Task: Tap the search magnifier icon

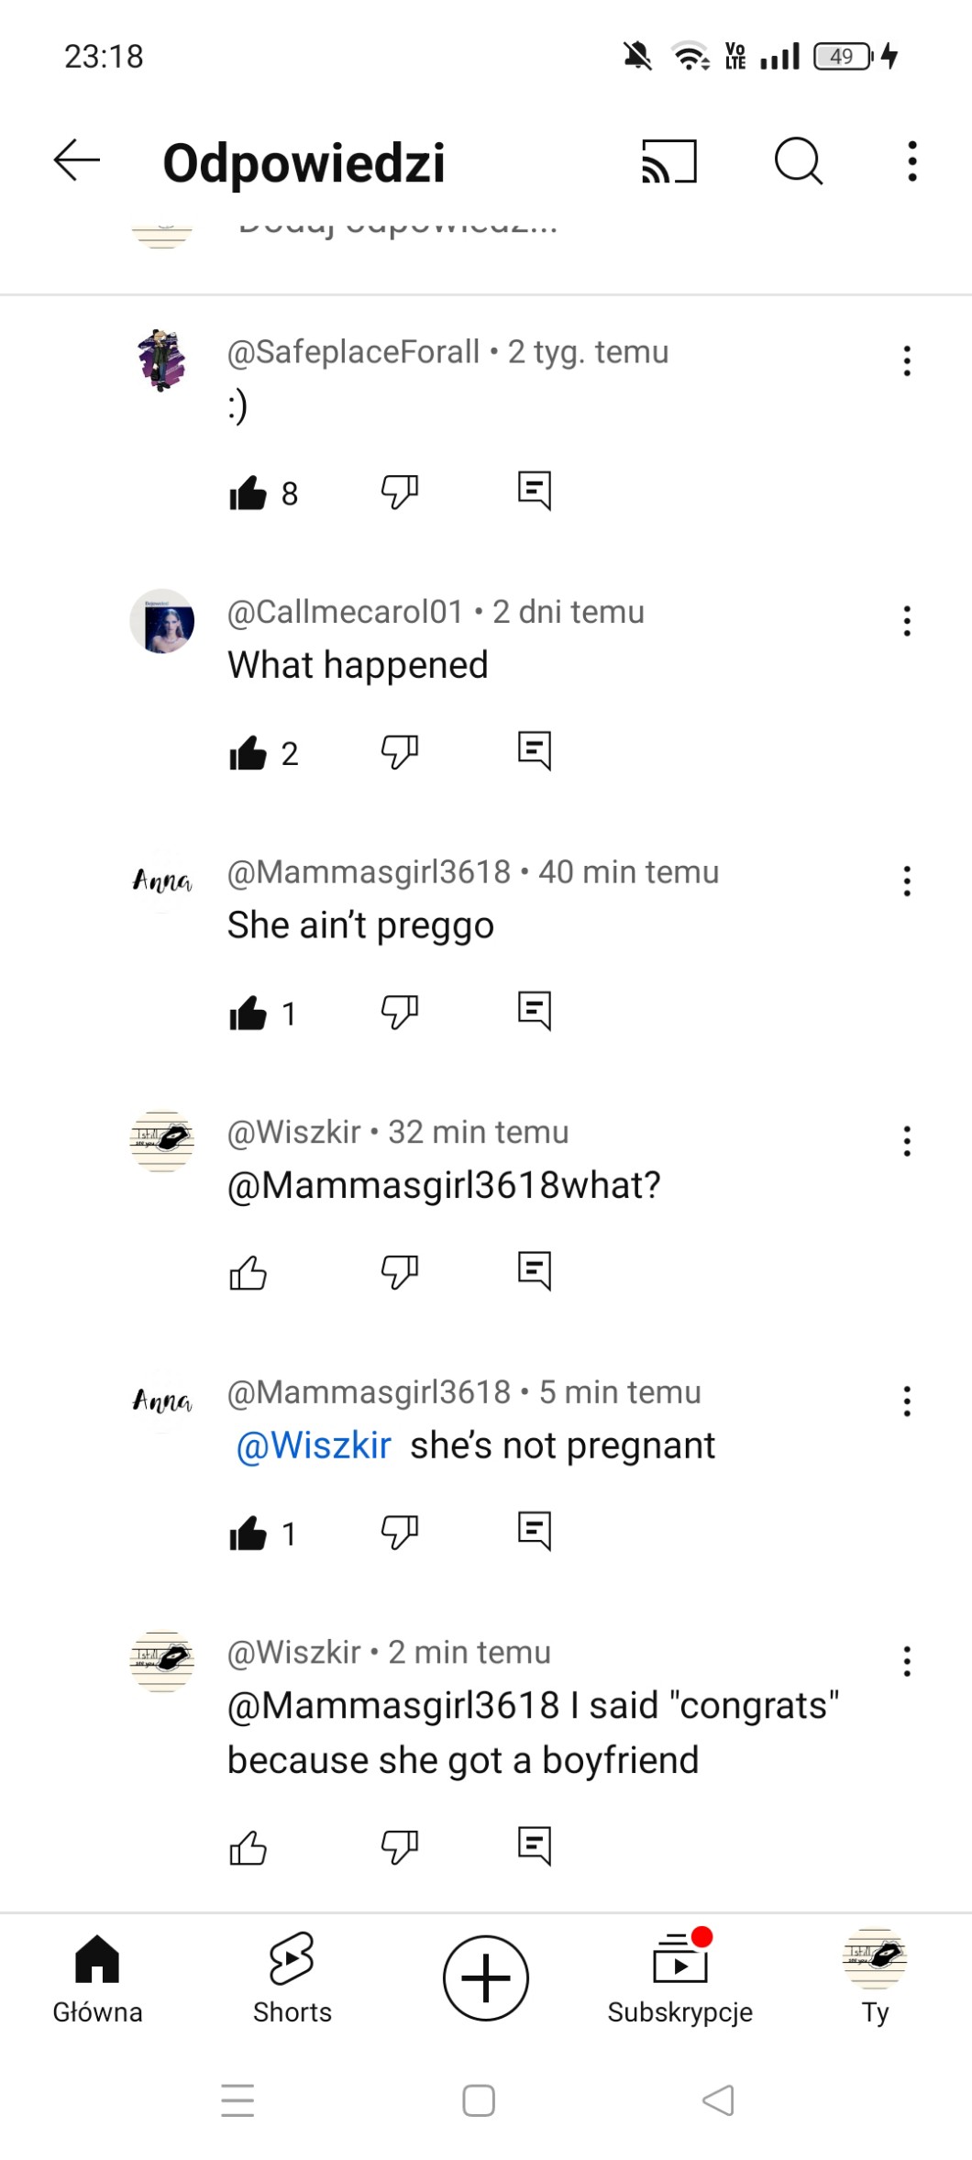Action: (798, 161)
